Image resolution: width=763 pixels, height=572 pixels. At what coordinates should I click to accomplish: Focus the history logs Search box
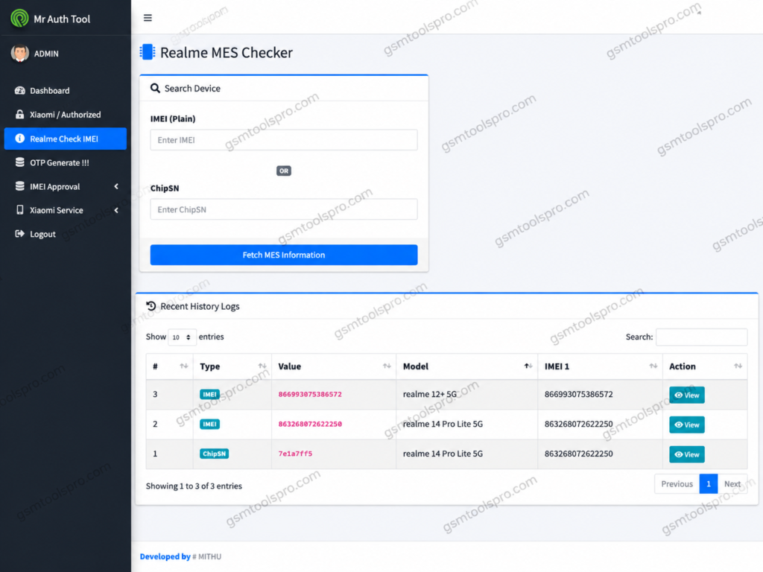[x=702, y=337]
